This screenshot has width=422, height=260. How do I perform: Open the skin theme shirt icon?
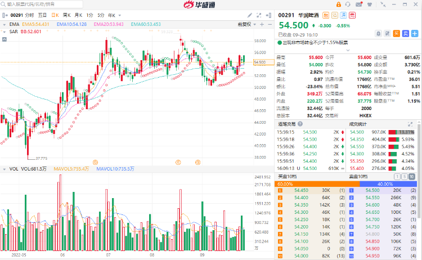click(x=370, y=5)
